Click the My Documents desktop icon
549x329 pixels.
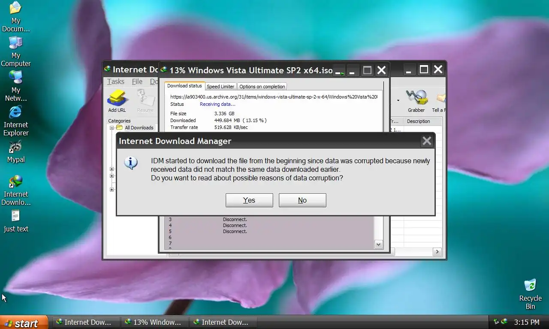[16, 17]
